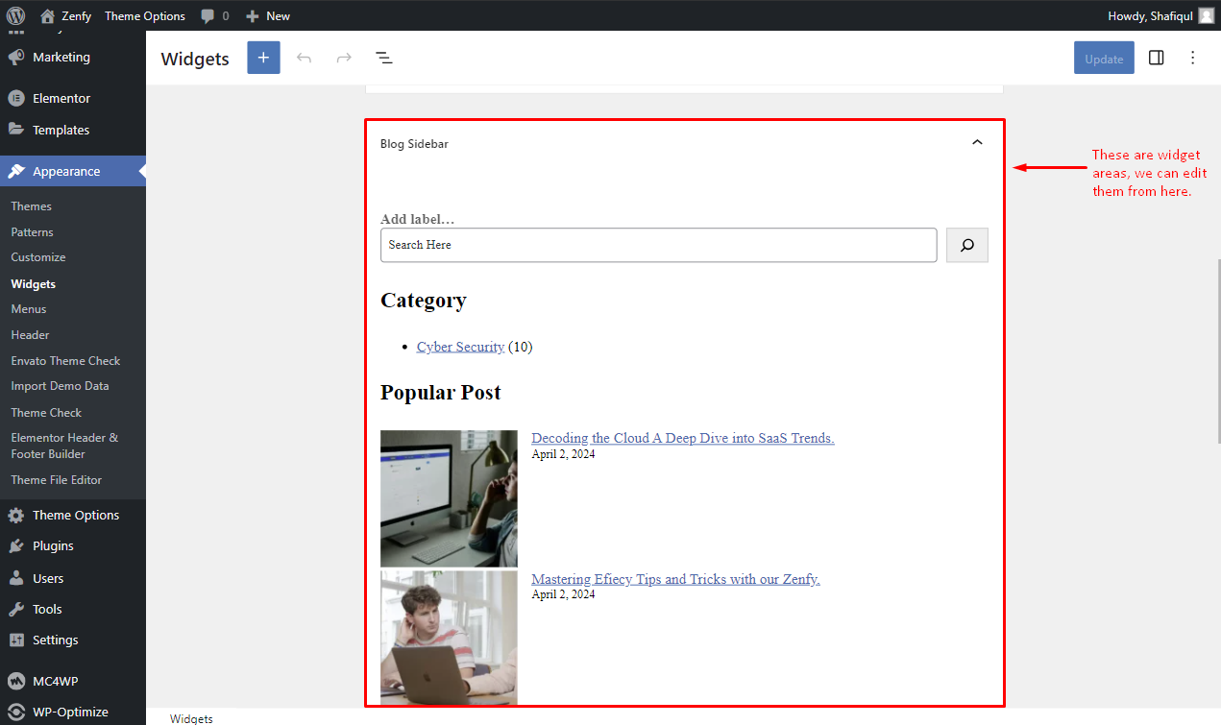Click the WordPress logo in admin bar
This screenshot has height=725, width=1221.
click(x=16, y=15)
